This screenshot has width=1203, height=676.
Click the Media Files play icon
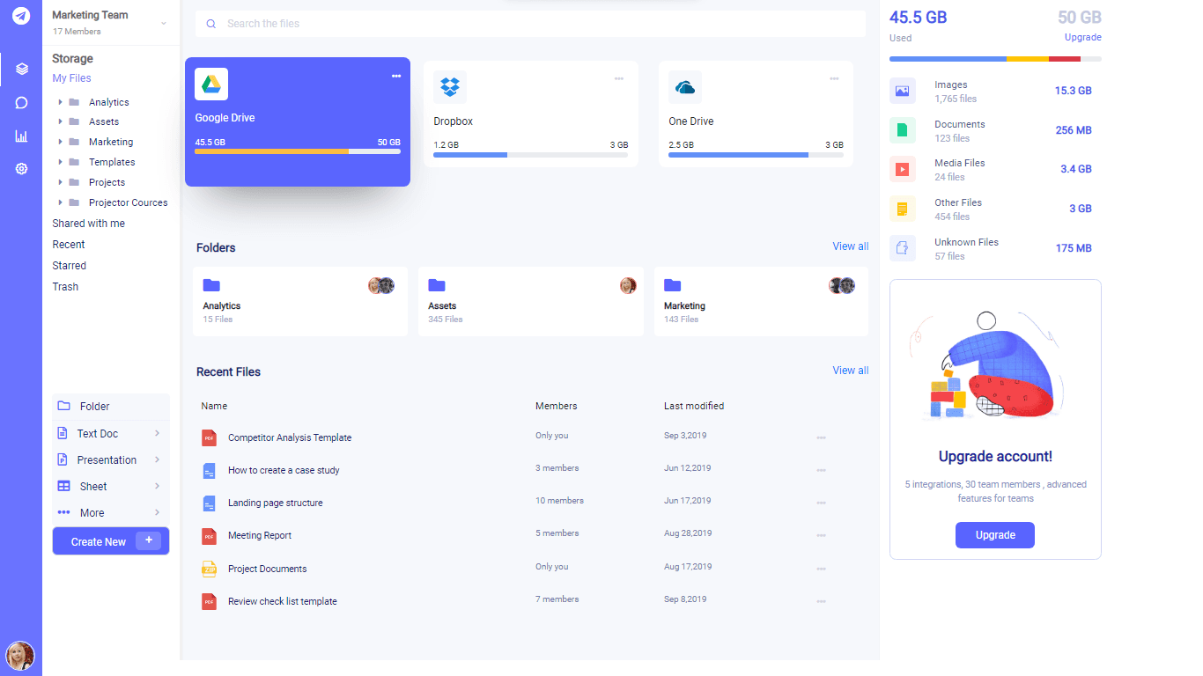point(903,169)
